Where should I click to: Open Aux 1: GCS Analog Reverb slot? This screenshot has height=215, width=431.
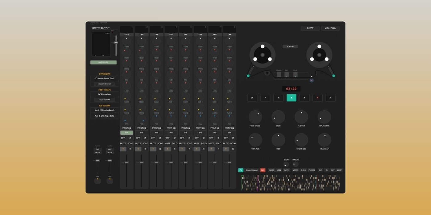tap(104, 110)
